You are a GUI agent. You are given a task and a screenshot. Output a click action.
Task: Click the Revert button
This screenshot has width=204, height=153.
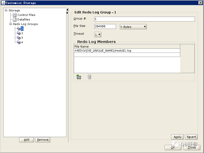(x=191, y=137)
